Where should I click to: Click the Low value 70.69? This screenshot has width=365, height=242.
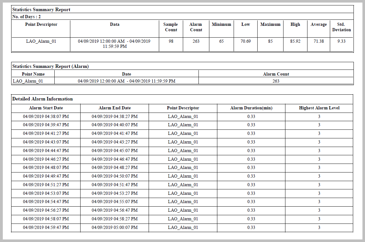tap(245, 41)
